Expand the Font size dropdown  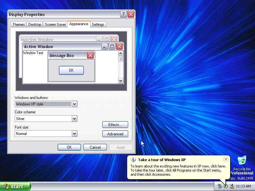click(x=74, y=134)
